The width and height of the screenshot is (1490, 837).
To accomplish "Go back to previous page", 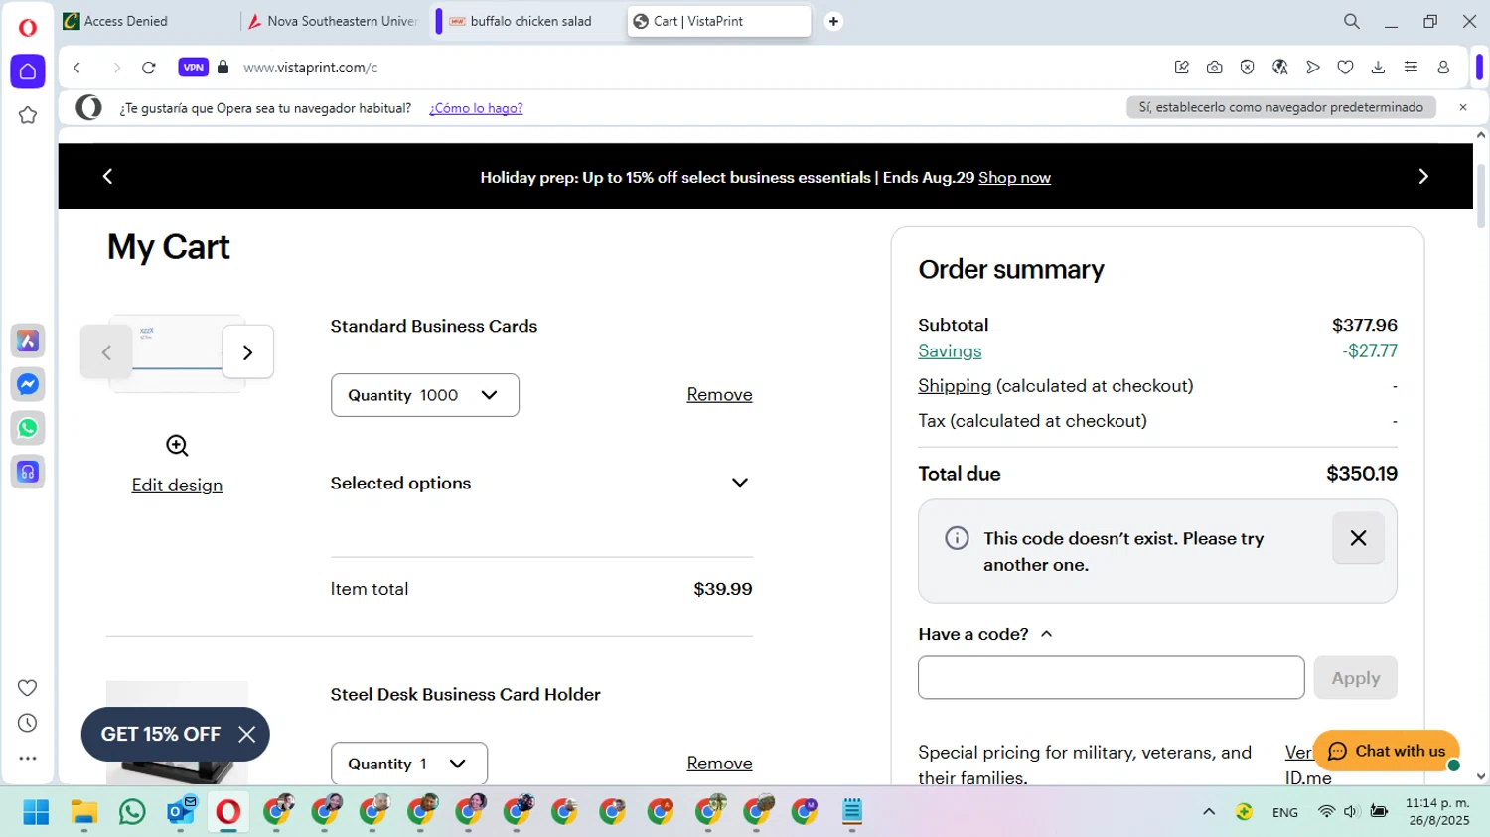I will (76, 68).
